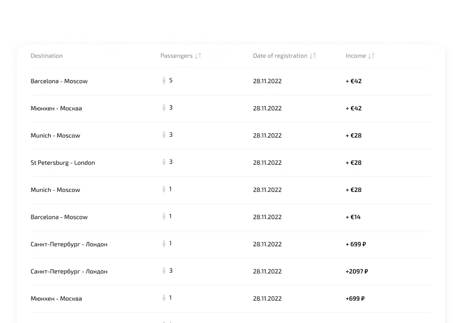Click the +2097 ₽ income value

pyautogui.click(x=357, y=272)
